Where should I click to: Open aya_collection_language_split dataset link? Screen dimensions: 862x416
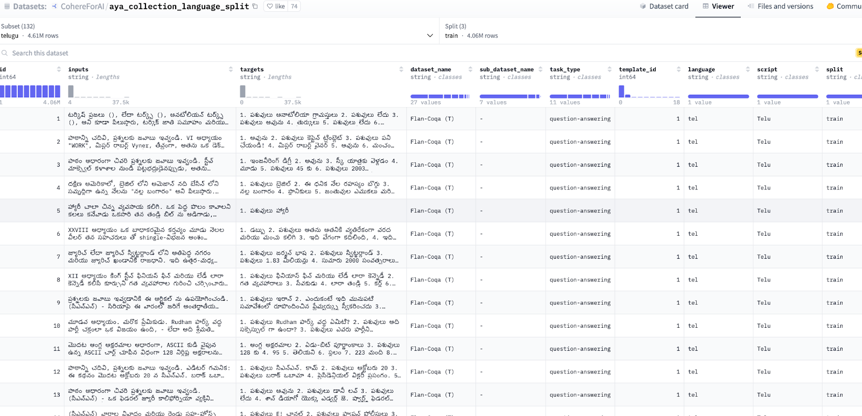[x=179, y=6]
